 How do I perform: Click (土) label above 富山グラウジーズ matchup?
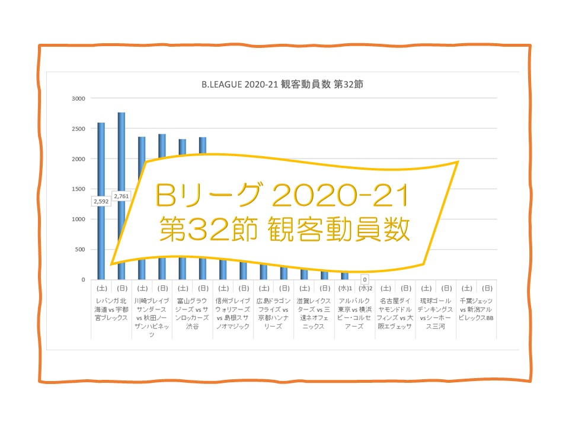click(x=183, y=288)
